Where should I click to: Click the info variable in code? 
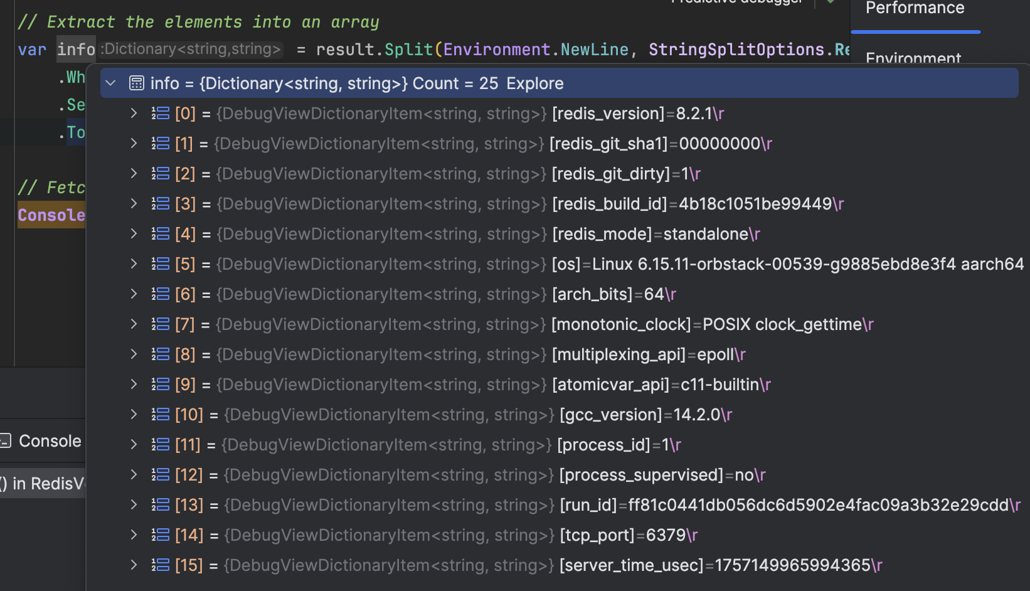coord(76,50)
